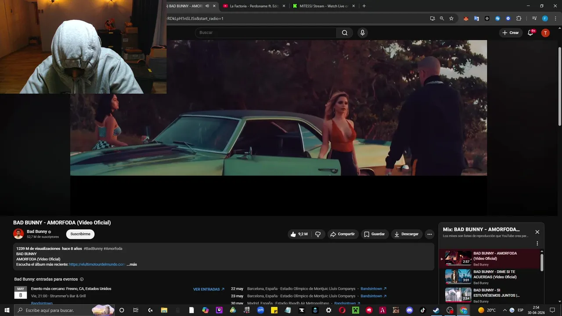Dislike the video with thumbs down
The width and height of the screenshot is (562, 316).
tap(318, 234)
